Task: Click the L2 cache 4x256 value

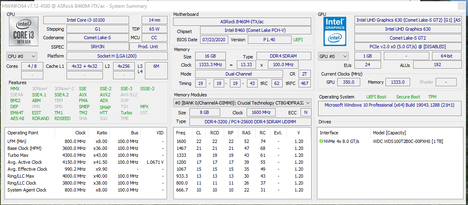Action: tap(124, 66)
